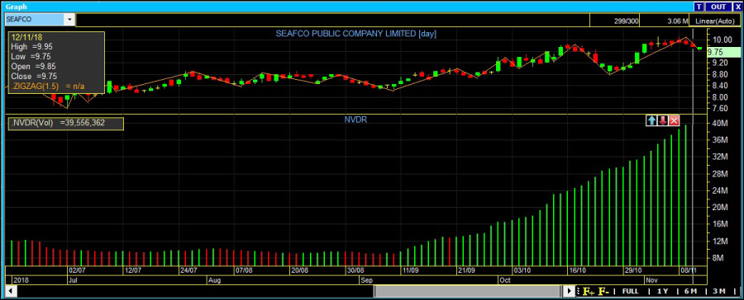Click the 299/300 bar count field
Viewport: 744px width, 300px height.
click(614, 21)
